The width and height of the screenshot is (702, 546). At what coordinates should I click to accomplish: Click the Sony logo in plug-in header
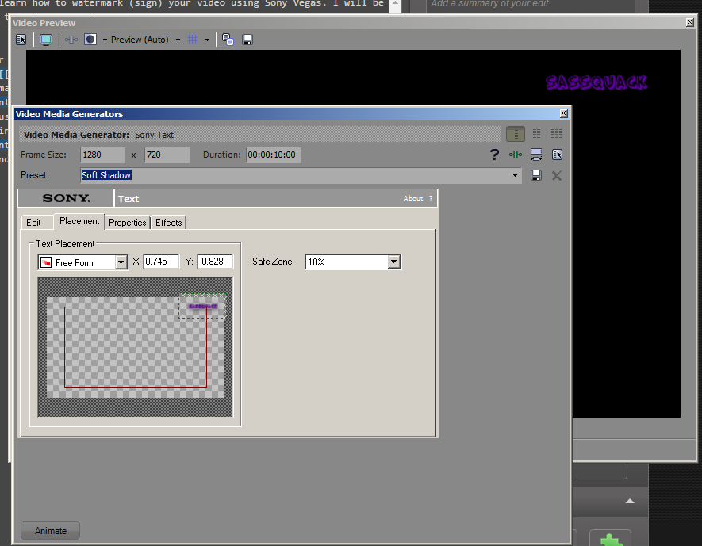coord(66,198)
